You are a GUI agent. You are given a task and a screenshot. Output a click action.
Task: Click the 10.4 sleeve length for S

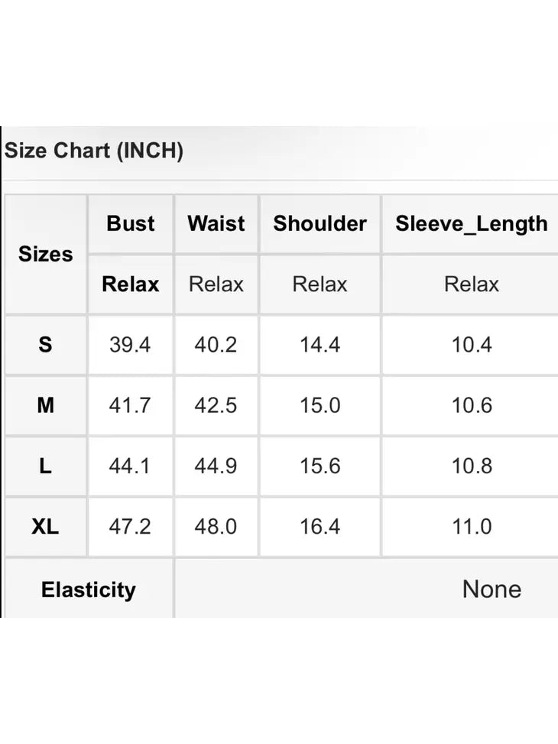click(472, 345)
